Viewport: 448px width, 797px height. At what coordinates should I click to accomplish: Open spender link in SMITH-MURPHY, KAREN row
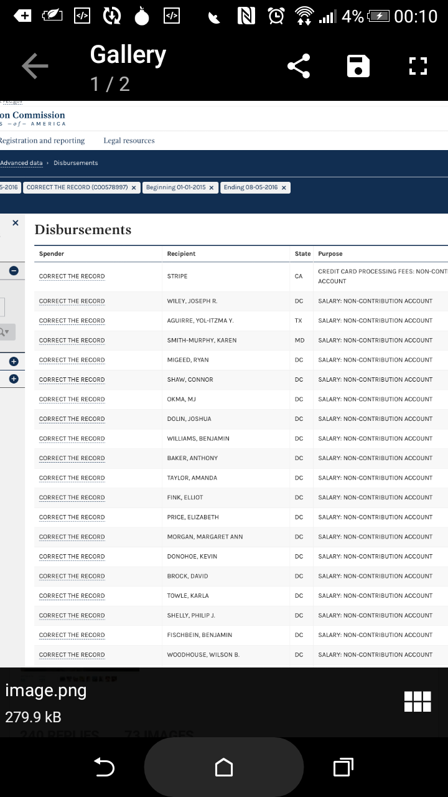72,341
